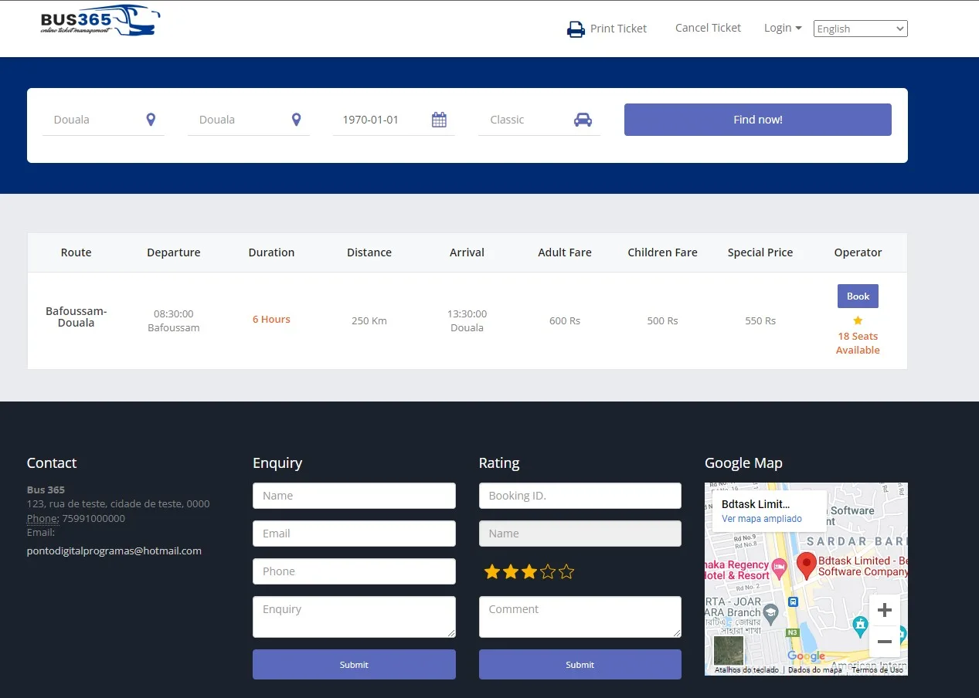This screenshot has height=698, width=979.
Task: Zoom in on the Google map
Action: (885, 610)
